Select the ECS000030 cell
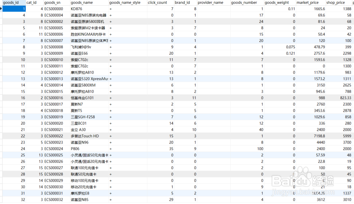The width and height of the screenshot is (354, 204). [57, 187]
